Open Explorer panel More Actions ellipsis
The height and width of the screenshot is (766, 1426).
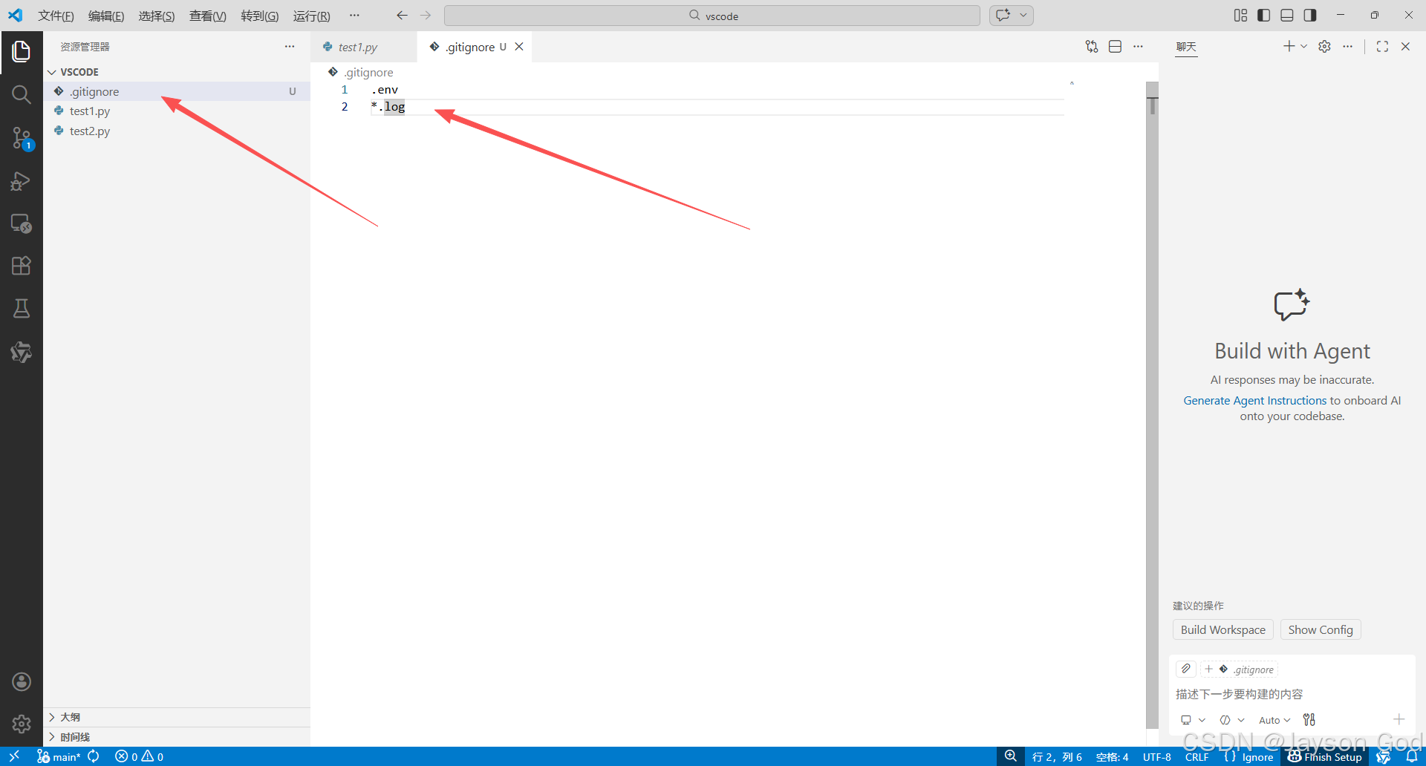coord(290,47)
